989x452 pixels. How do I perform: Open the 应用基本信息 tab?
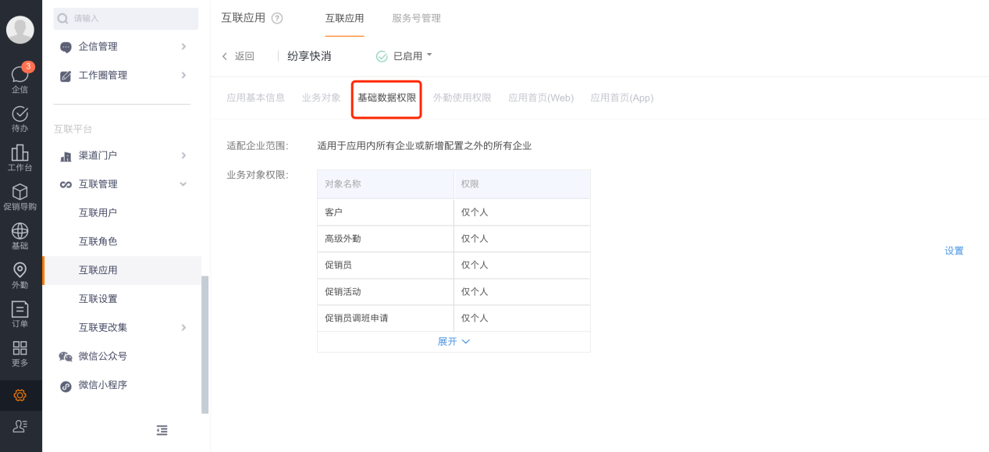click(256, 98)
